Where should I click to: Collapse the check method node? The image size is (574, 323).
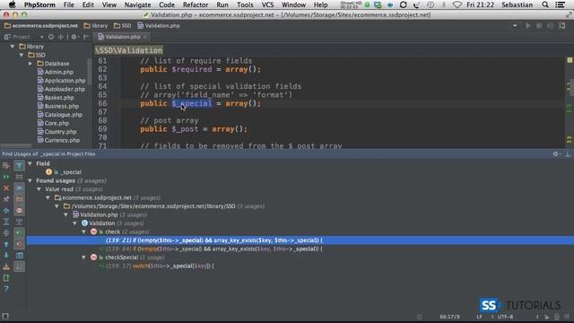pos(83,231)
